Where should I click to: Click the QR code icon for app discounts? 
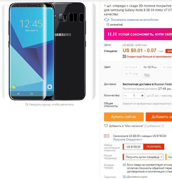(x=124, y=56)
